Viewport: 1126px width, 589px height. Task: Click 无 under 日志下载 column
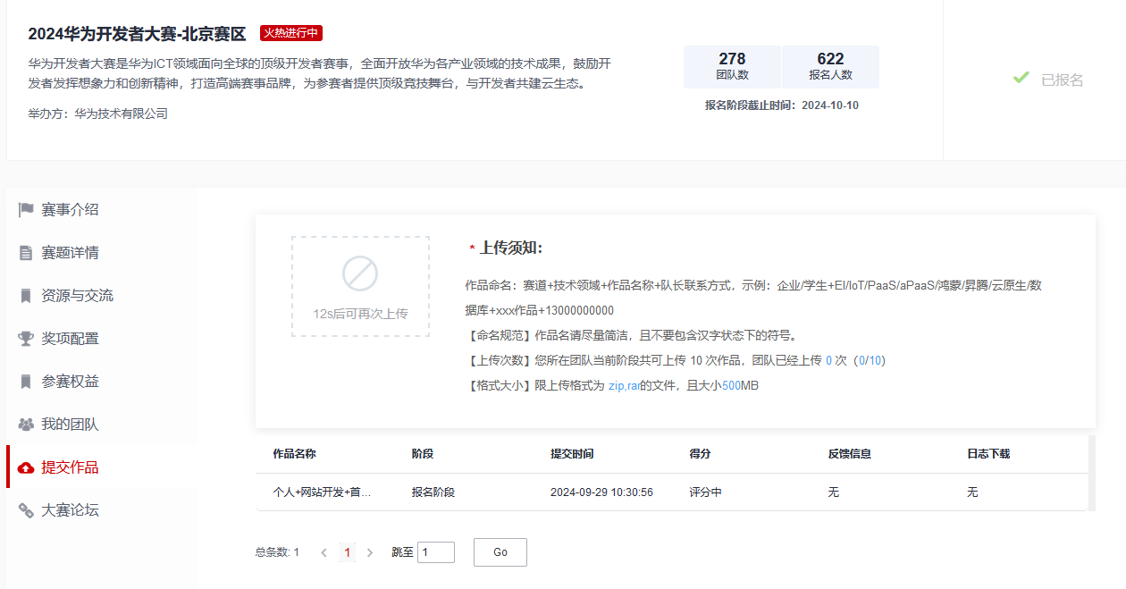[972, 492]
